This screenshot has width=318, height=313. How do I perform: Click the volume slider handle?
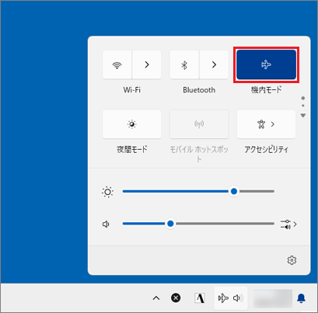click(170, 224)
